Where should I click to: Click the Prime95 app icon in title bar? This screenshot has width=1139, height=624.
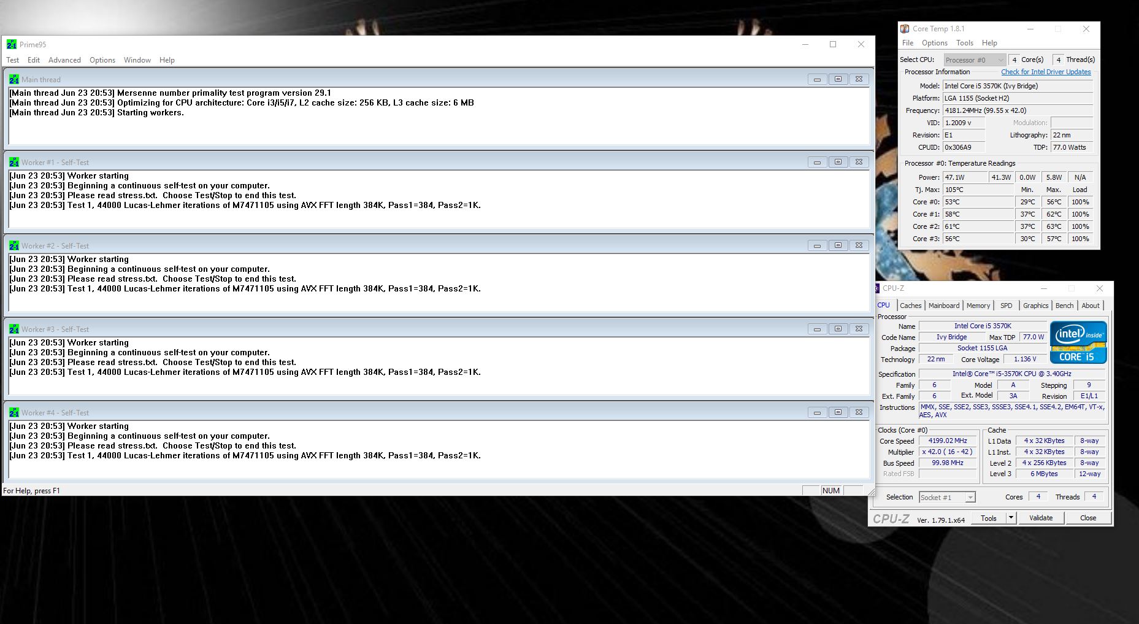(12, 44)
